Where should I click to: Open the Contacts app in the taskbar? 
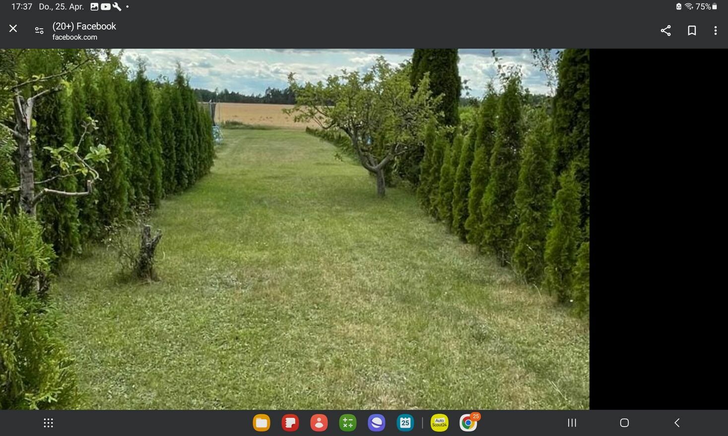(319, 423)
